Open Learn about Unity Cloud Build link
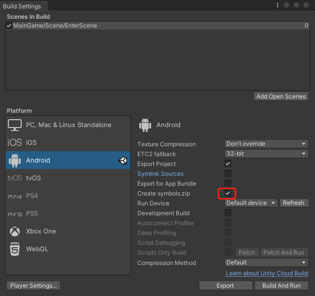The width and height of the screenshot is (315, 296). pyautogui.click(x=267, y=273)
